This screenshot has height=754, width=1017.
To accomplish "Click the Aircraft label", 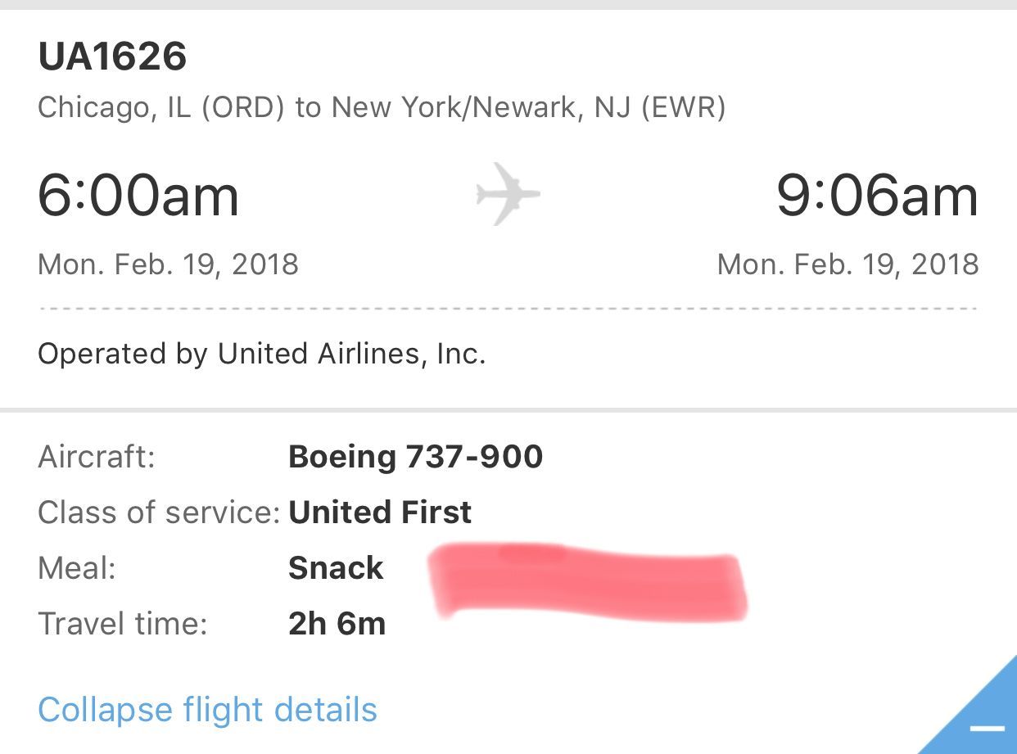I will (x=97, y=457).
